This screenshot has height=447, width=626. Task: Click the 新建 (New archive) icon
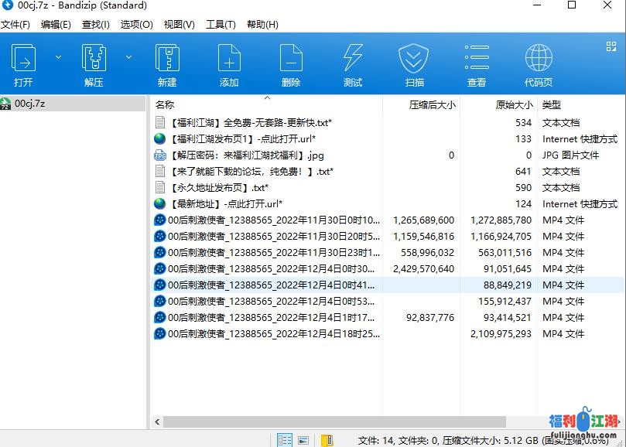(x=167, y=60)
